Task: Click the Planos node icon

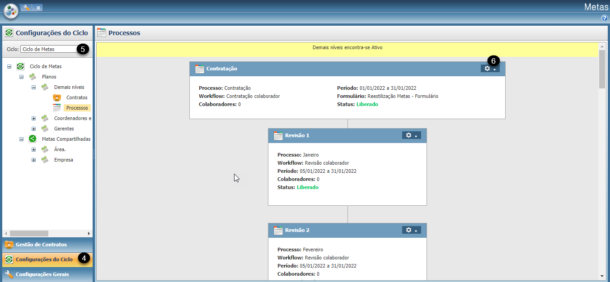Action: point(33,77)
